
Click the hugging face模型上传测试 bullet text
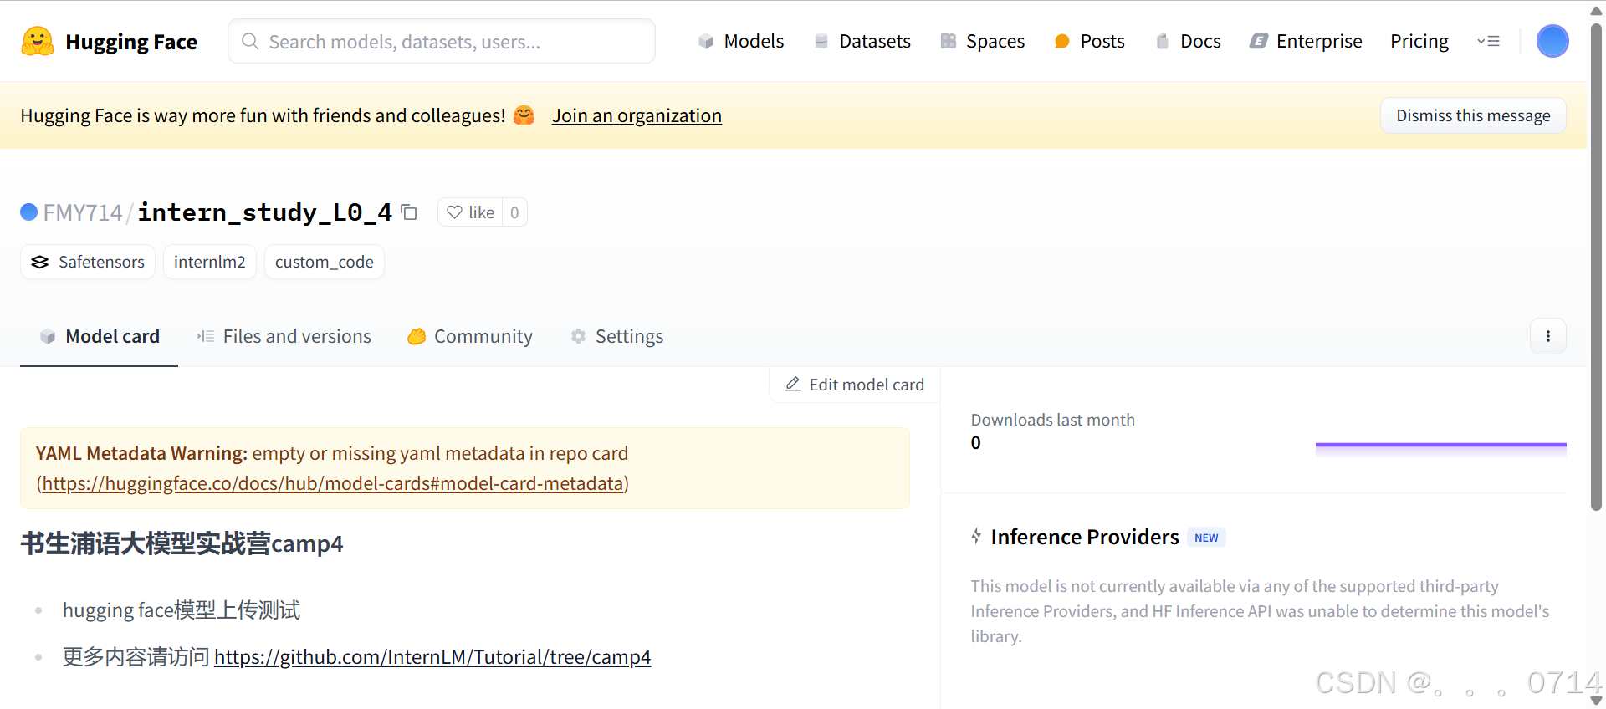(x=182, y=610)
